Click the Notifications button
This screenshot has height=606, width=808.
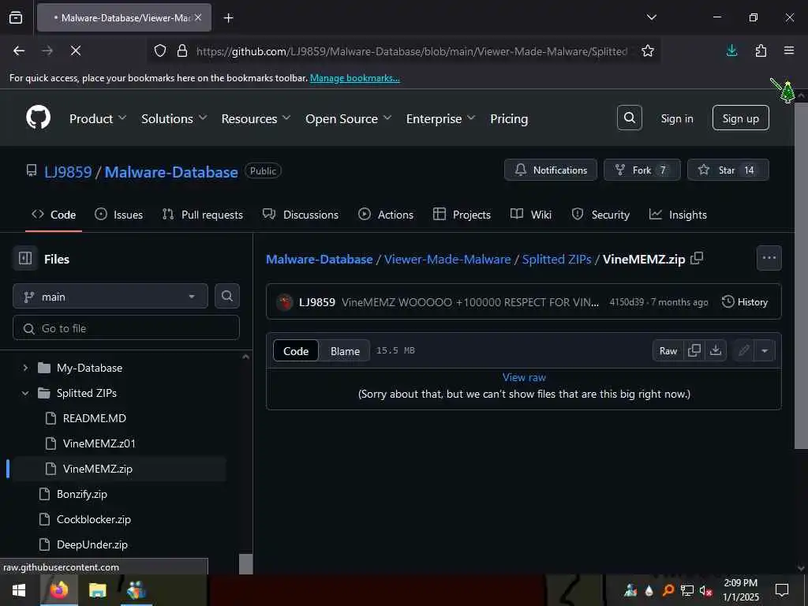coord(550,170)
